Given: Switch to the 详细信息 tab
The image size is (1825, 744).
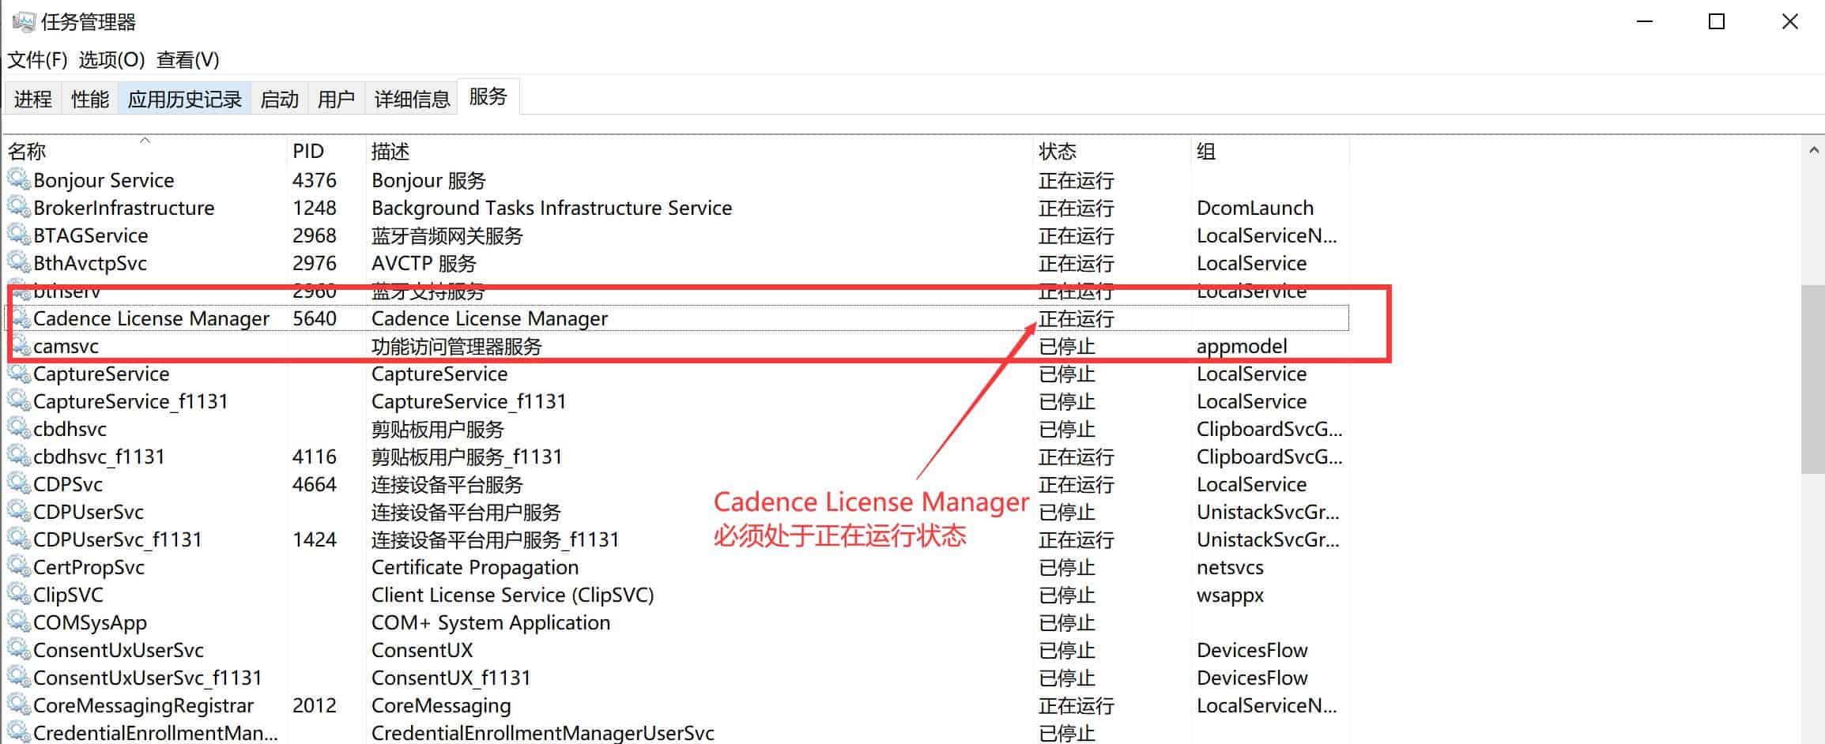Looking at the screenshot, I should point(412,99).
